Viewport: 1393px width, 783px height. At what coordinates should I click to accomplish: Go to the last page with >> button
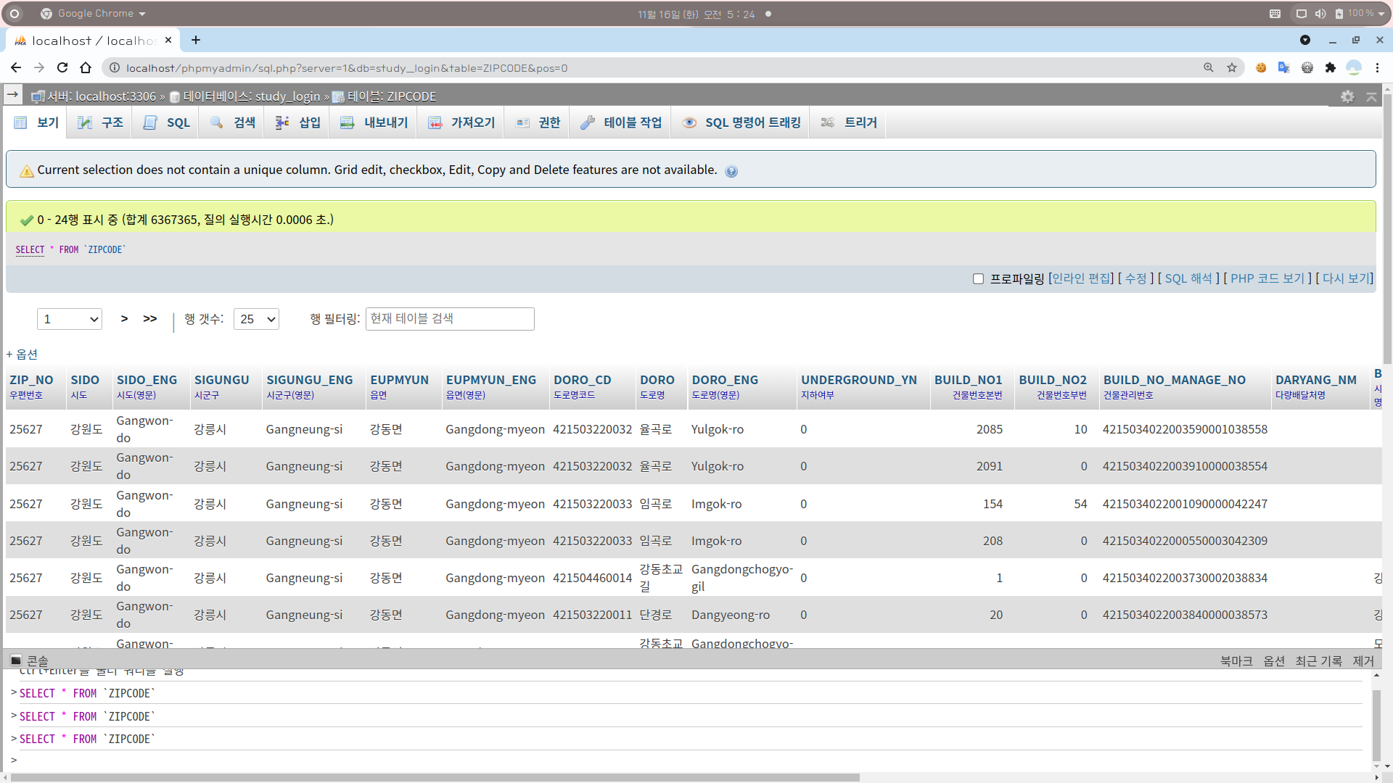[150, 319]
